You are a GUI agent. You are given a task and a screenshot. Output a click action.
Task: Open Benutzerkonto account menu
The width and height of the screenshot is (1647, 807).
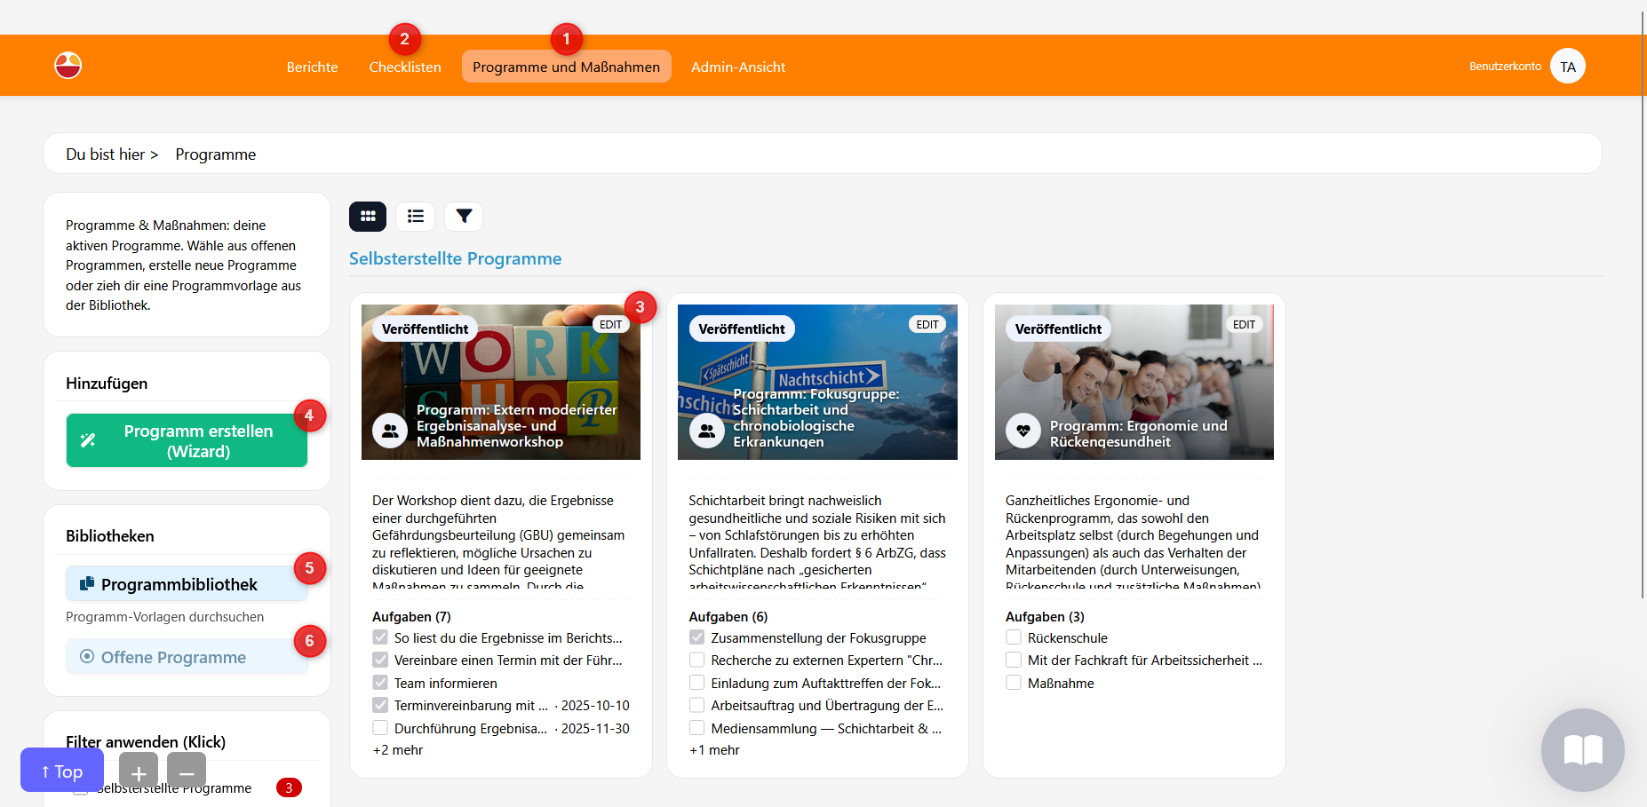(x=1505, y=67)
